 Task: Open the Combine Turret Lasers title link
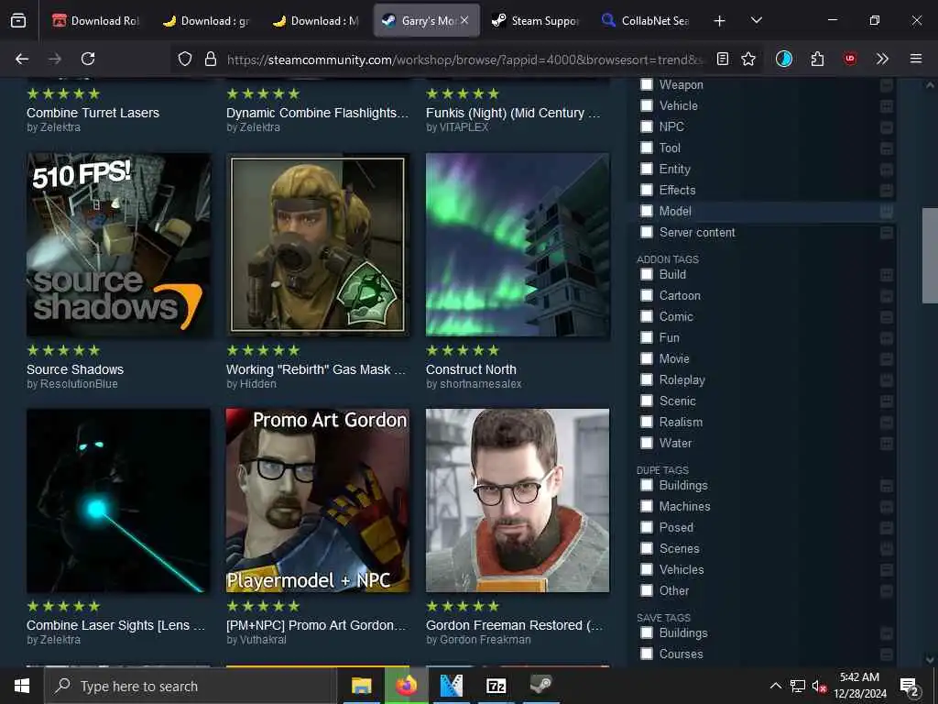point(93,113)
